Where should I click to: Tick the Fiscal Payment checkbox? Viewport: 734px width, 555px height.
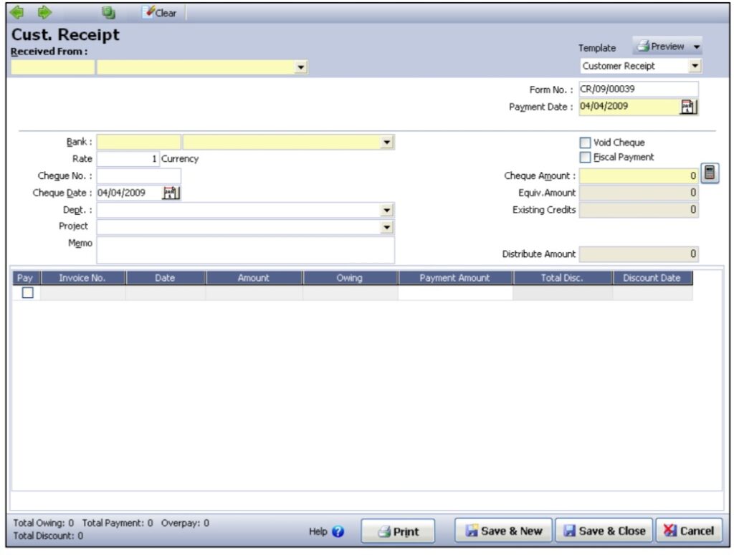tap(586, 157)
